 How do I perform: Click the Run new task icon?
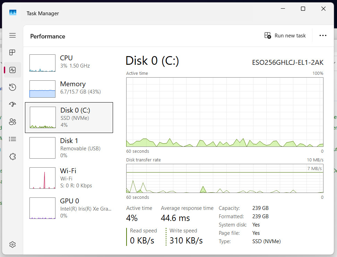(268, 35)
